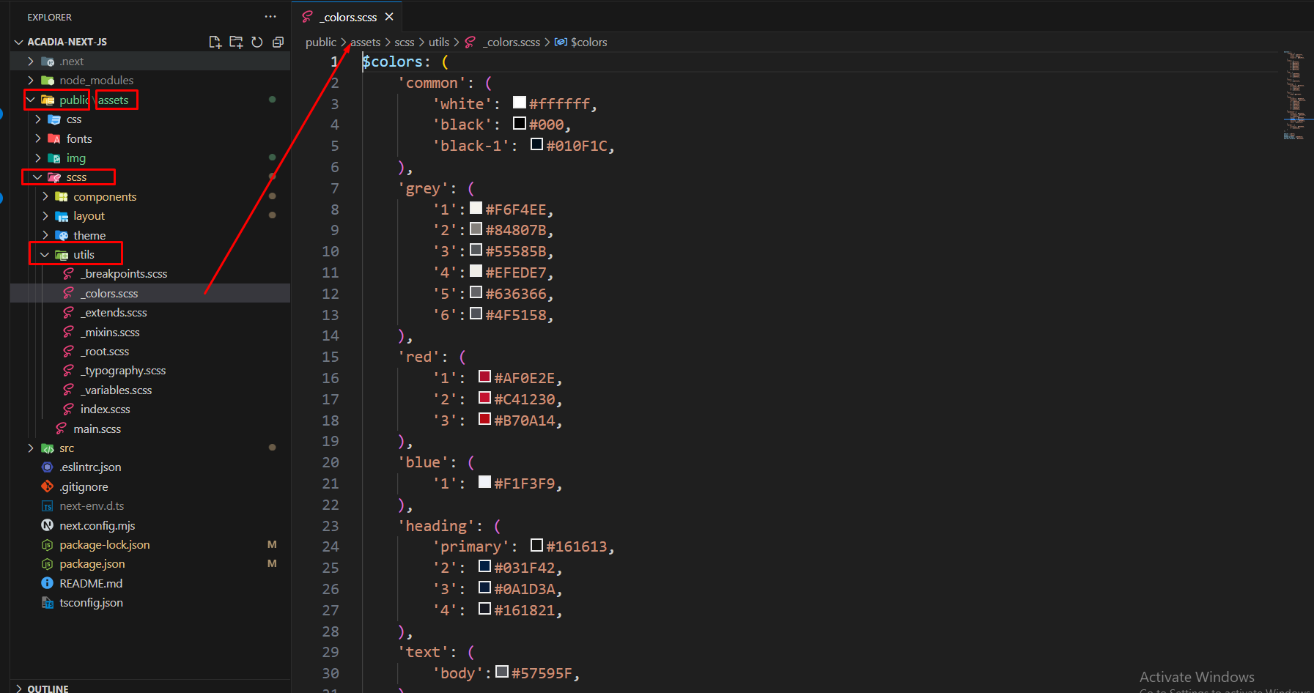Screen dimensions: 1314x693
Task: Expand the components folder
Action: (45, 196)
